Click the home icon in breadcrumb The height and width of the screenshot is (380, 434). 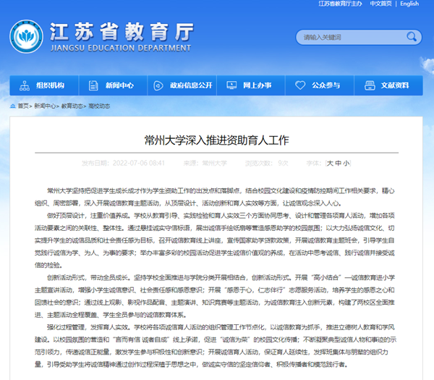point(12,105)
